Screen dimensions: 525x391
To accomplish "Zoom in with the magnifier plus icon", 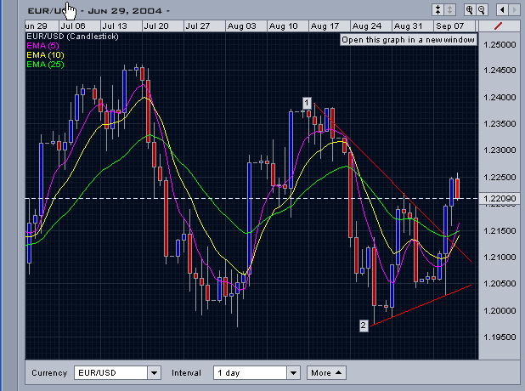I will click(470, 10).
